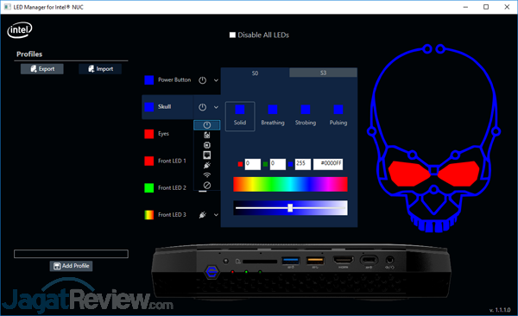Select the Front LED 1 label
518x316 pixels.
click(x=172, y=161)
